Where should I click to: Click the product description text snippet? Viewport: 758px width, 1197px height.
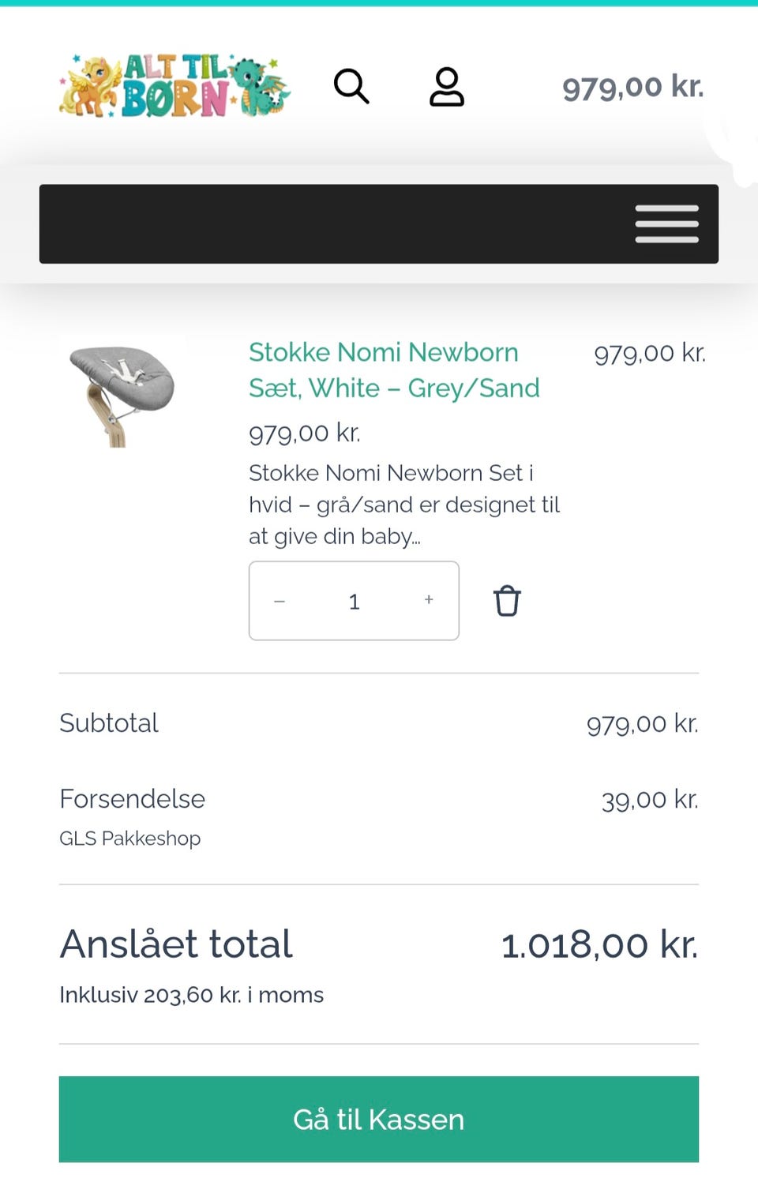tap(404, 505)
